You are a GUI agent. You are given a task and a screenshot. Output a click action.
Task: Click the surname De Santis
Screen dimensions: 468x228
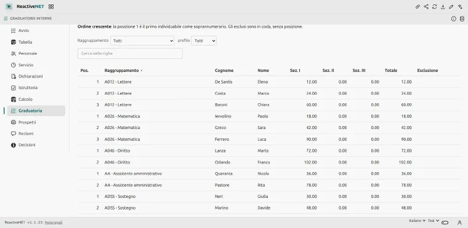(224, 82)
